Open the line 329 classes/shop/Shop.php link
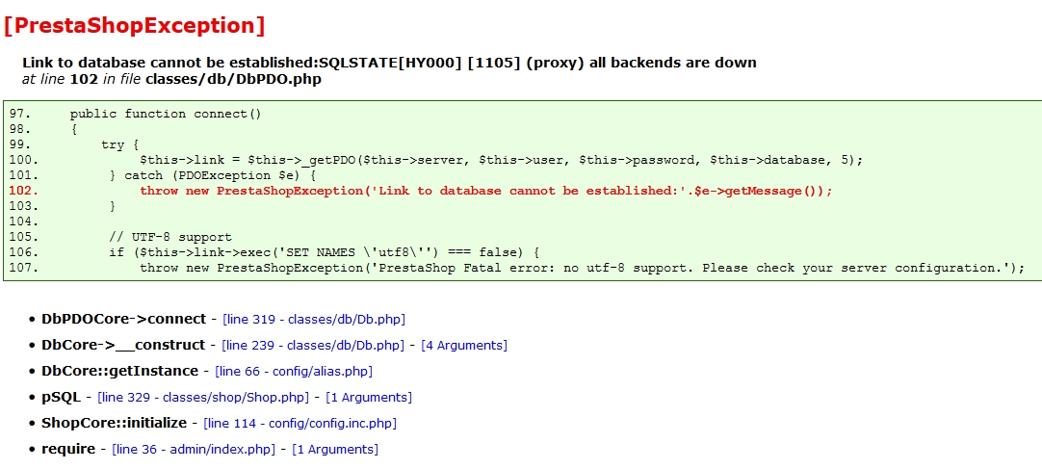Screen dimensions: 1042x469 (x=202, y=398)
